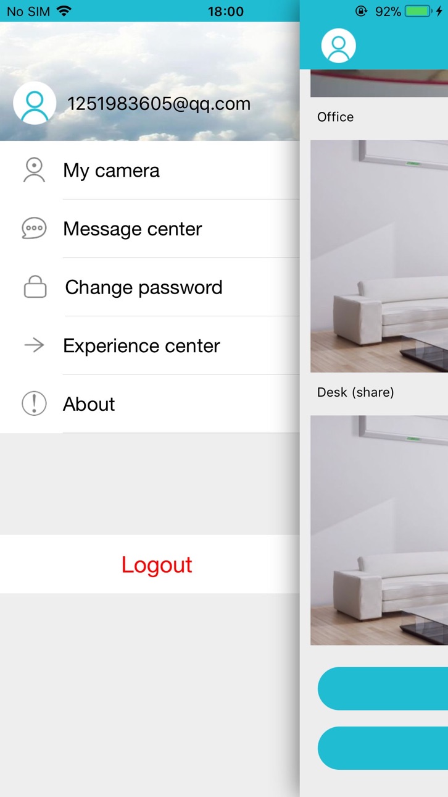
Task: Tap the upper teal rounded button
Action: click(x=383, y=688)
